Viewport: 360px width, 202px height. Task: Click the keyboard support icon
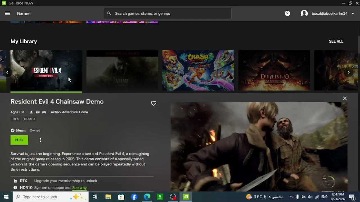pos(38,112)
